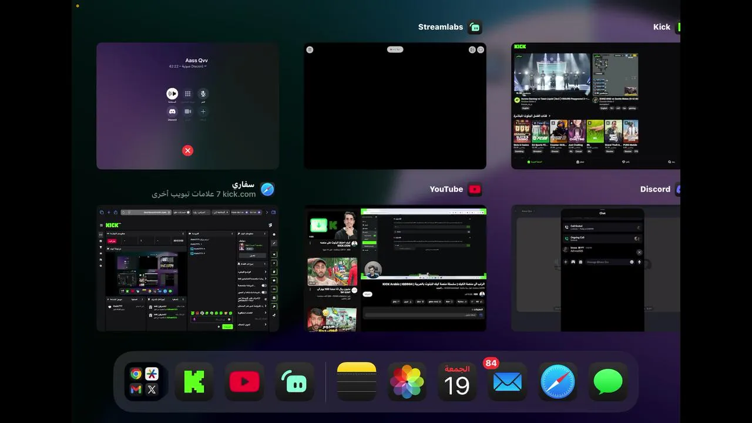Open the app folder with Chrome and Gmail
This screenshot has height=423, width=752.
point(144,382)
